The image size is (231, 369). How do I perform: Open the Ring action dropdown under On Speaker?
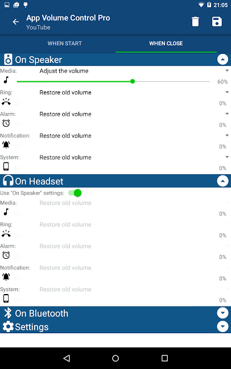tap(134, 93)
